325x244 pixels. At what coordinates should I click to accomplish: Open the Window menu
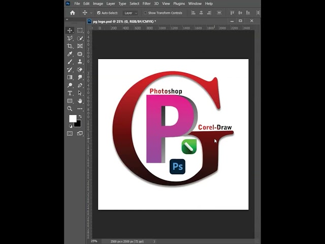(195, 4)
